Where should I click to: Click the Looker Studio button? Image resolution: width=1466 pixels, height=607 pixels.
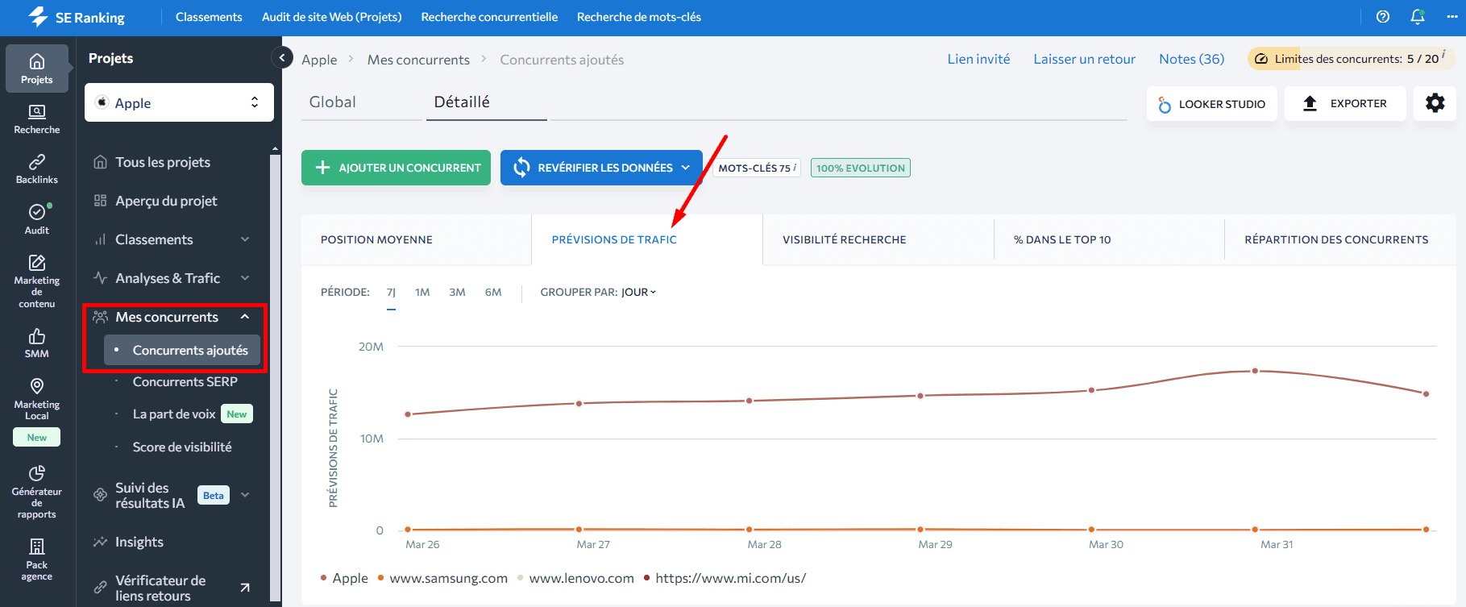pos(1212,103)
